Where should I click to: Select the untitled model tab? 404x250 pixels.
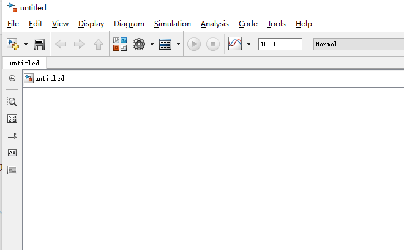(24, 63)
